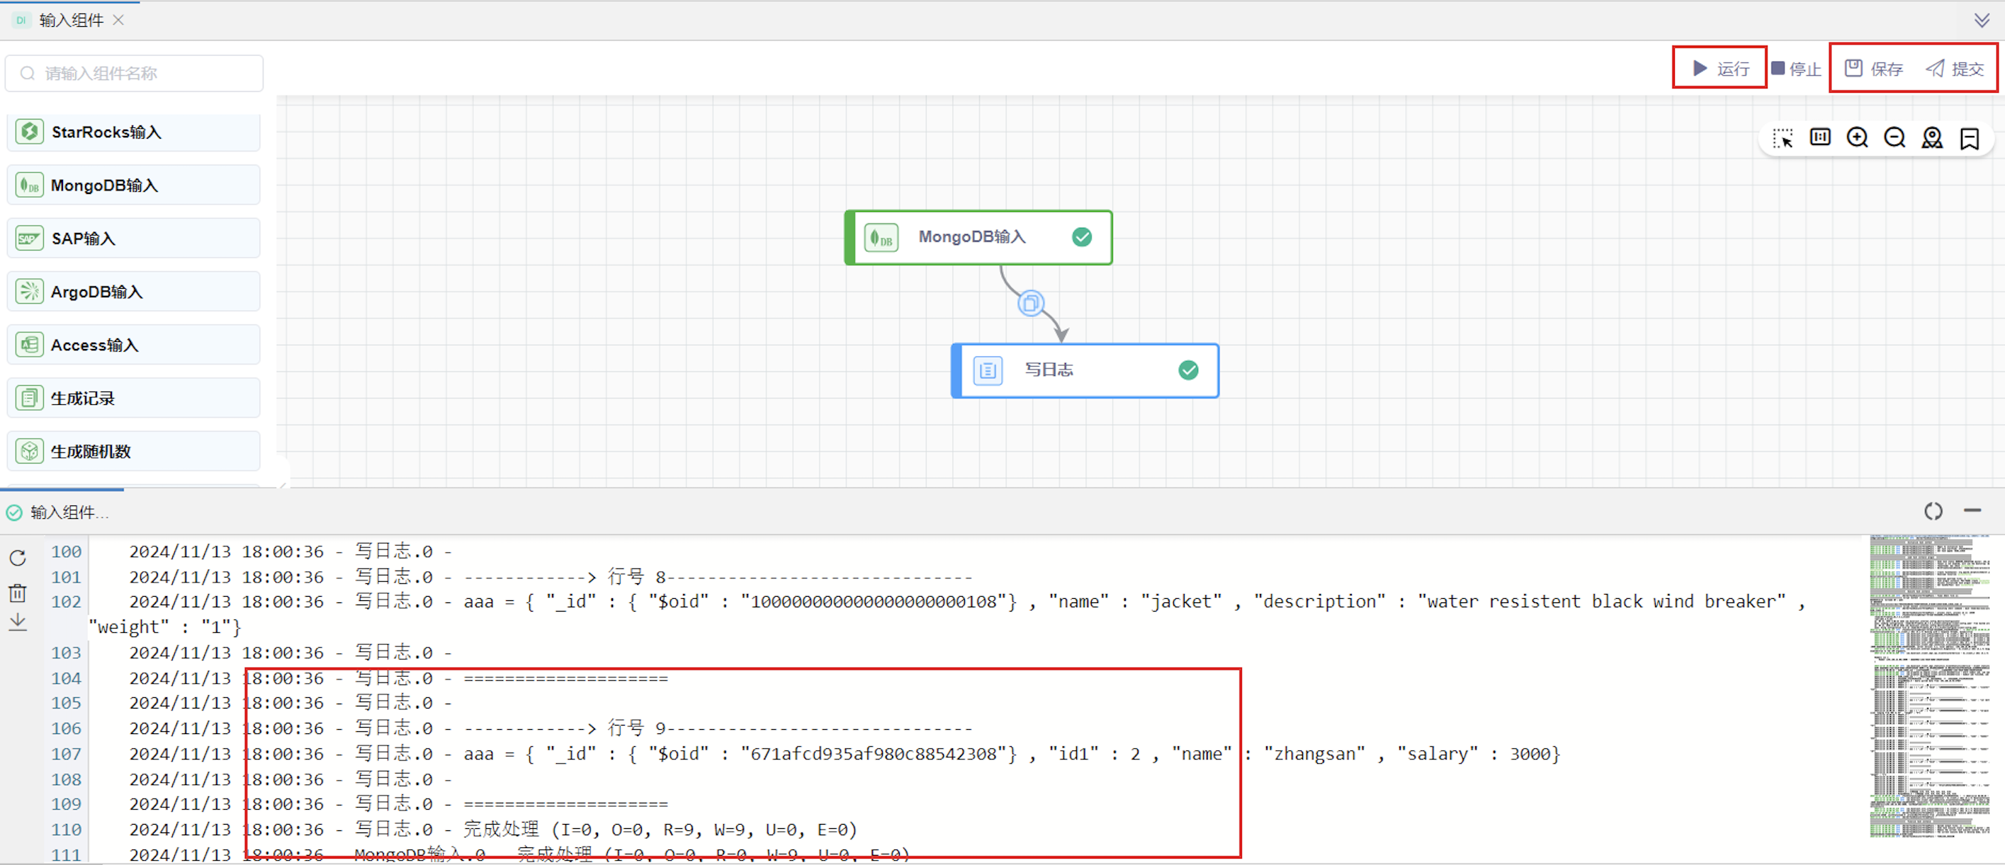
Task: Download the log via download icon
Action: tap(18, 622)
